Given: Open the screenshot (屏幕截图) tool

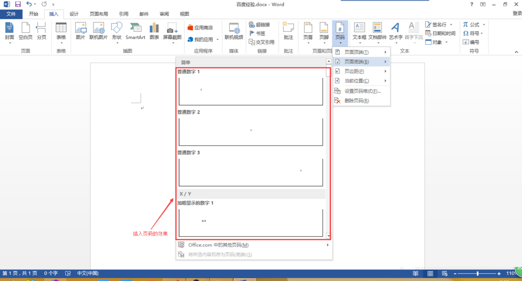Looking at the screenshot, I should click(x=172, y=32).
